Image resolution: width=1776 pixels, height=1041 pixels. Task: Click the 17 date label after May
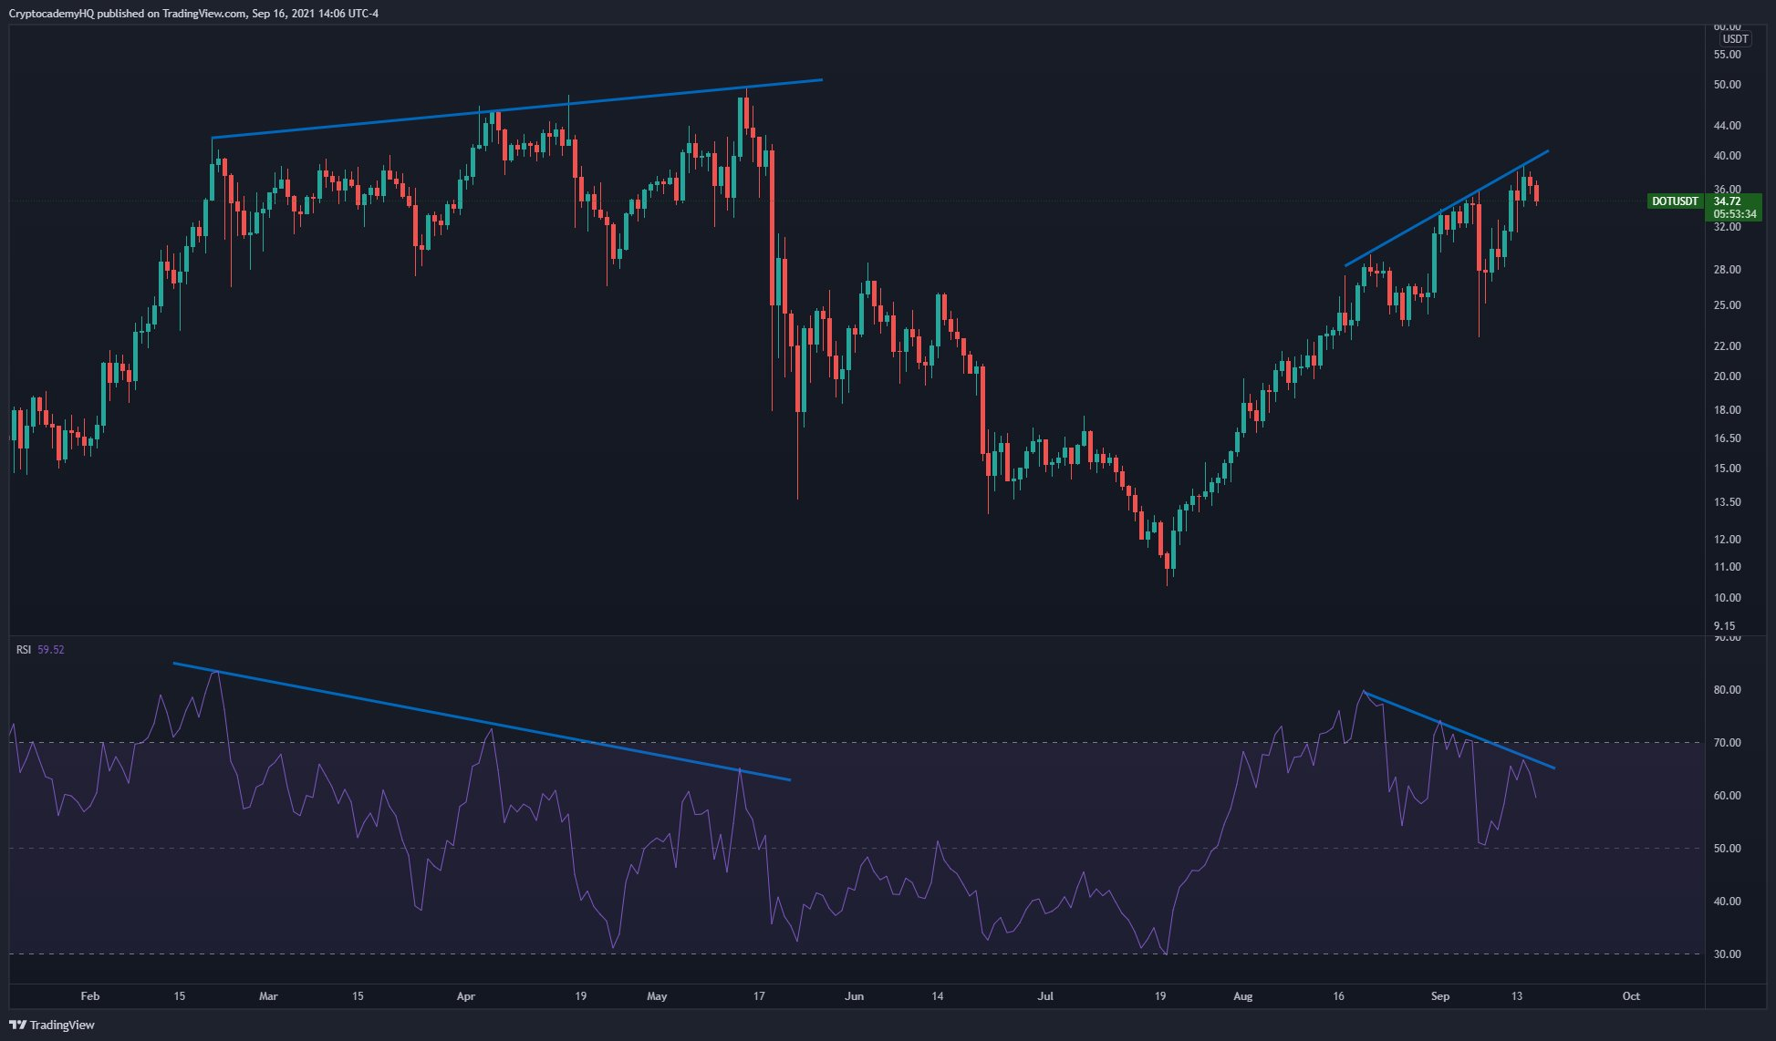pyautogui.click(x=758, y=996)
